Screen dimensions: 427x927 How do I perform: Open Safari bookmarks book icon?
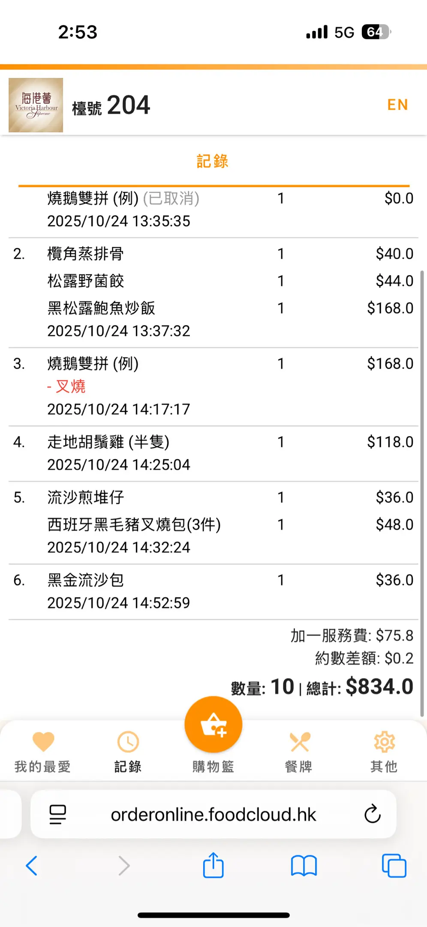[x=304, y=865]
